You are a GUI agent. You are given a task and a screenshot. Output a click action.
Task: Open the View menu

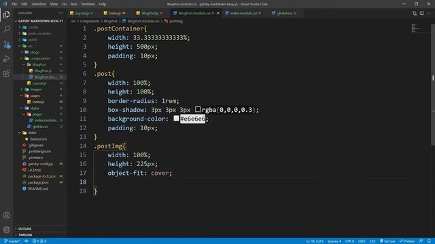point(54,4)
